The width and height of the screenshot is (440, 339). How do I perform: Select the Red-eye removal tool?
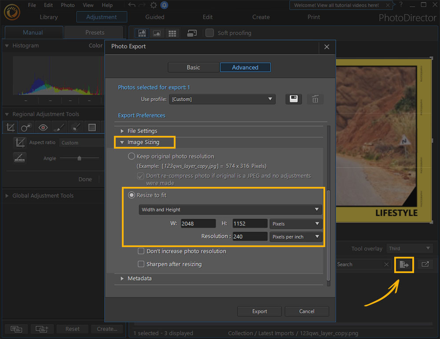43,127
